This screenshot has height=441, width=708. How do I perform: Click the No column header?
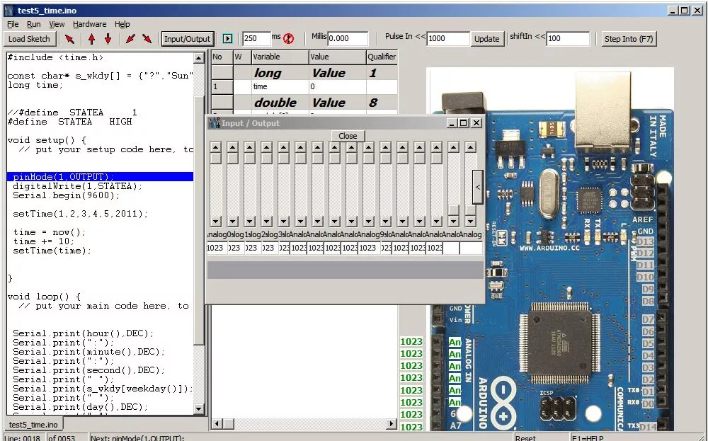click(222, 57)
